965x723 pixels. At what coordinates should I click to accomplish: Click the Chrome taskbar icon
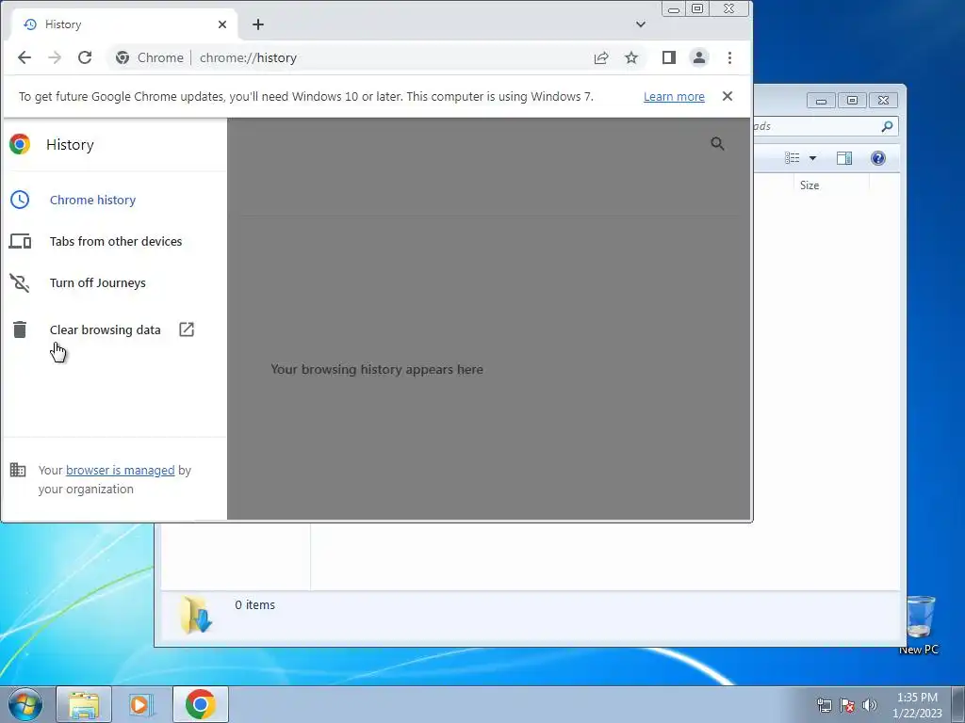coord(201,704)
